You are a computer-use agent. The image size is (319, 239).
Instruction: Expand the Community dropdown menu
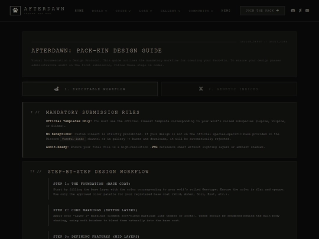[201, 11]
